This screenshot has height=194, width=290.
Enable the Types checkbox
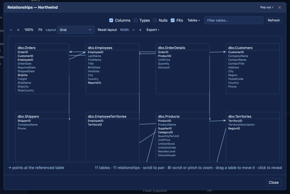(x=136, y=20)
